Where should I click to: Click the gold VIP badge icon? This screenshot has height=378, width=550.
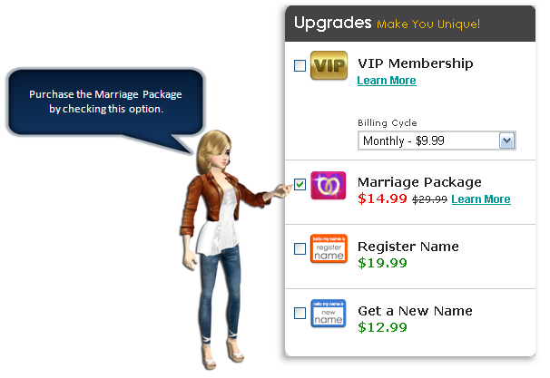tap(329, 65)
